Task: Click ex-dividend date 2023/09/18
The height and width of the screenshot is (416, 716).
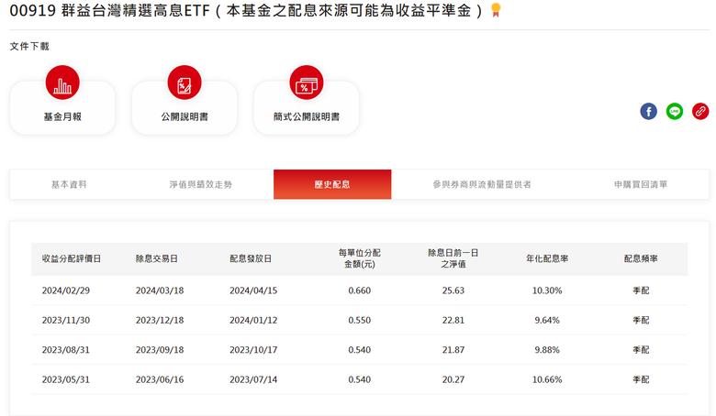Action: click(160, 350)
